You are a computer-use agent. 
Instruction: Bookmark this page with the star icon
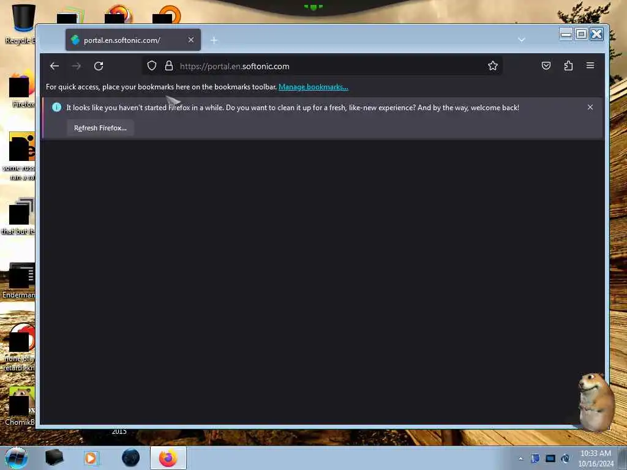[493, 65]
